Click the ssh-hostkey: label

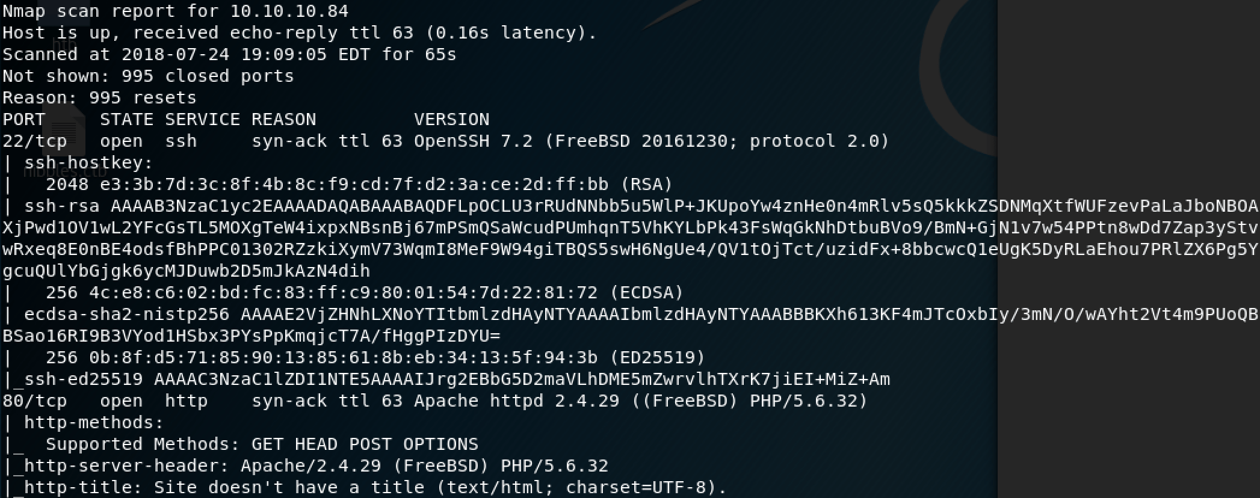pos(88,163)
